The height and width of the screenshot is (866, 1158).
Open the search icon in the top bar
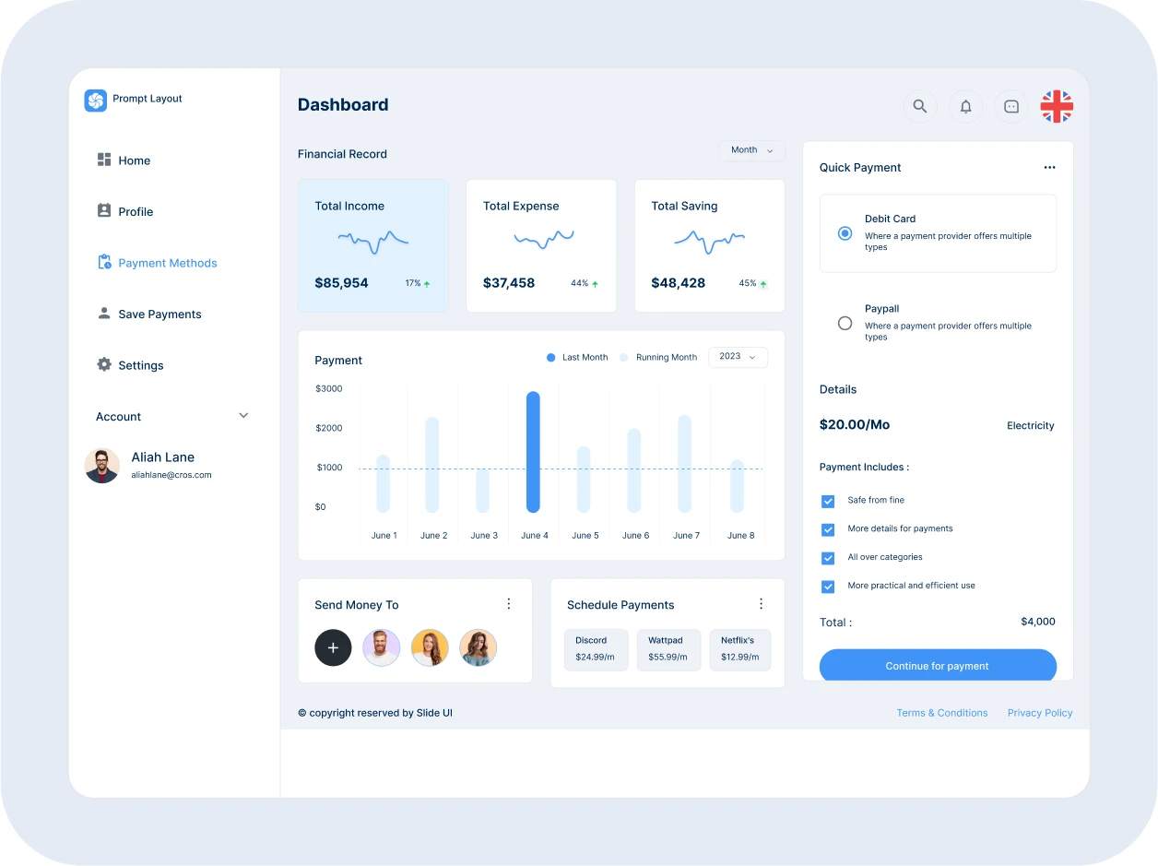[919, 106]
